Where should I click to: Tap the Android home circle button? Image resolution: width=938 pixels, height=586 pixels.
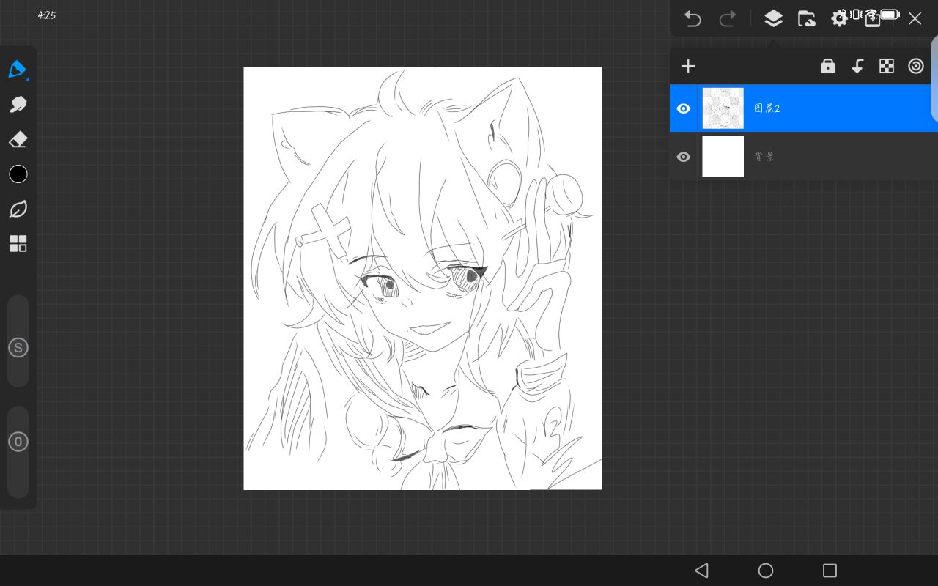click(766, 571)
